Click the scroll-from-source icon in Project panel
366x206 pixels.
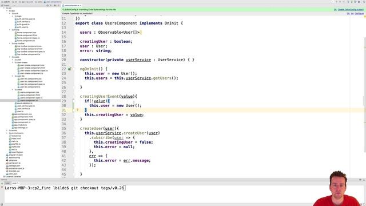[47, 5]
